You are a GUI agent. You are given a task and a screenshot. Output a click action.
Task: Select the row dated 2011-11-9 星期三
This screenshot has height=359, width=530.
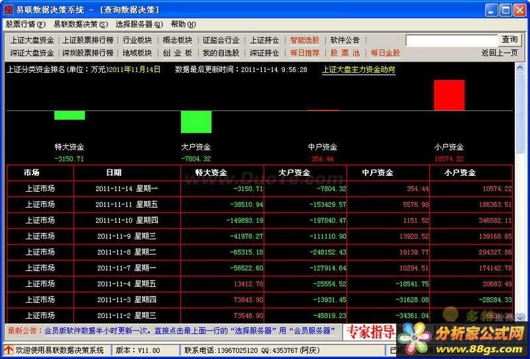pos(259,236)
